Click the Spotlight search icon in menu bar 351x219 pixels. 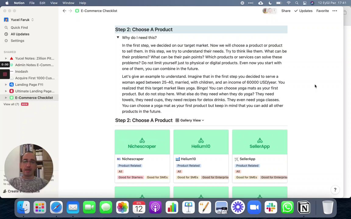[297, 3]
